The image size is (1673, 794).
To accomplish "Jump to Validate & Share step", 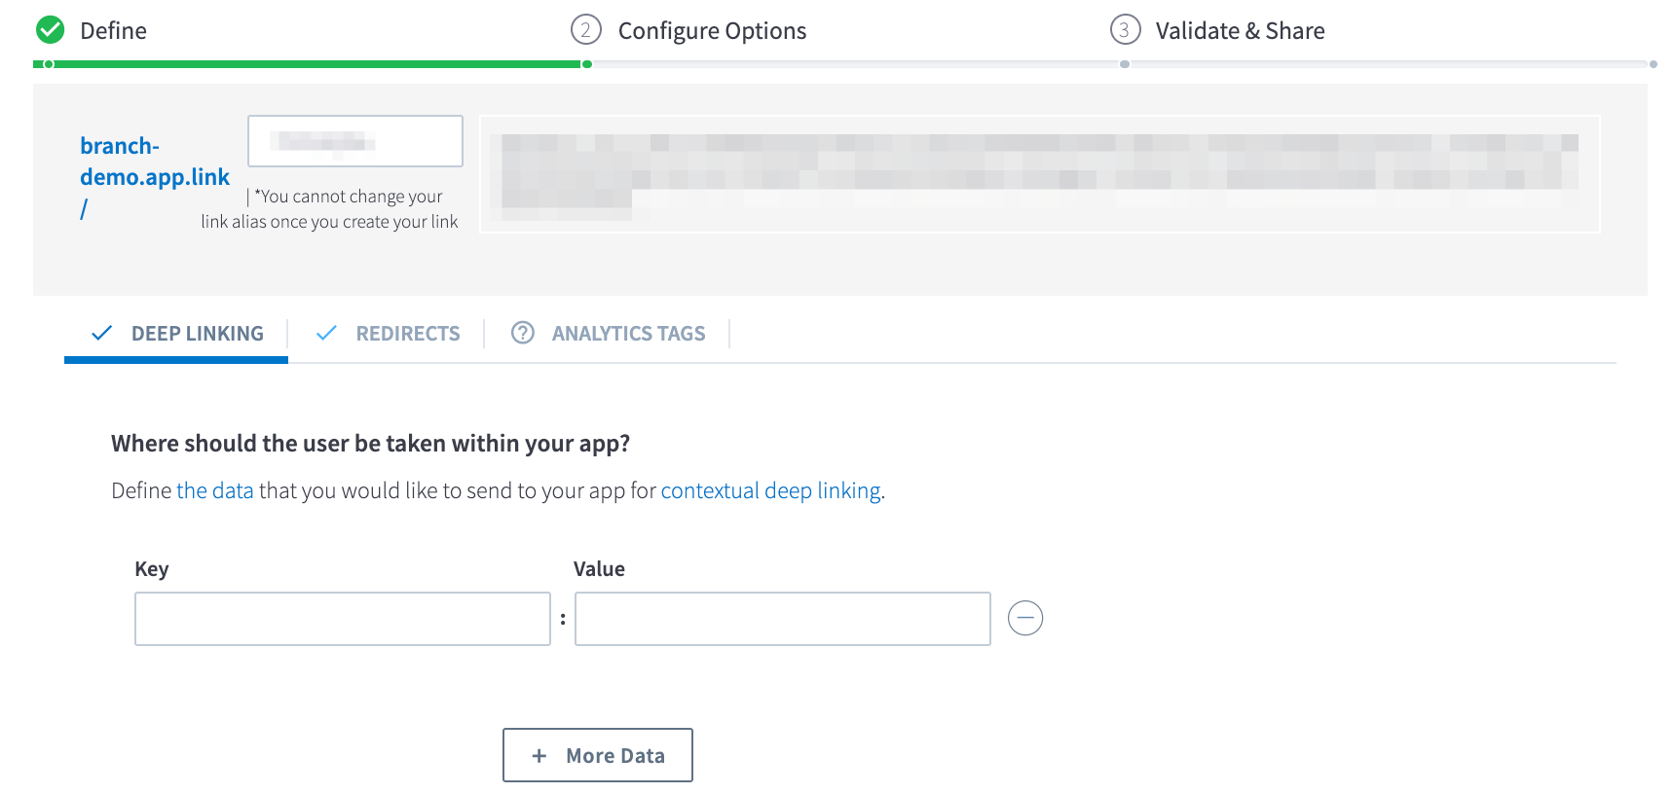I will point(1239,31).
